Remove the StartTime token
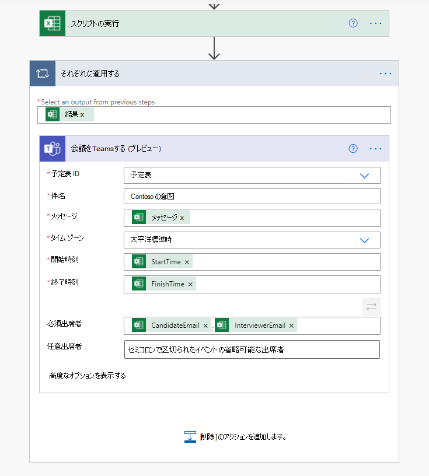The image size is (429, 476). [x=187, y=261]
